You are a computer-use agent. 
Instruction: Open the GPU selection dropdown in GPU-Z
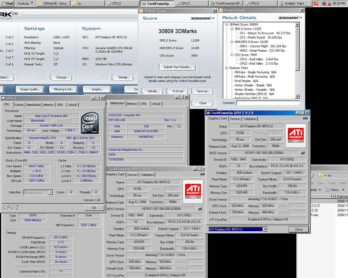(x=265, y=229)
